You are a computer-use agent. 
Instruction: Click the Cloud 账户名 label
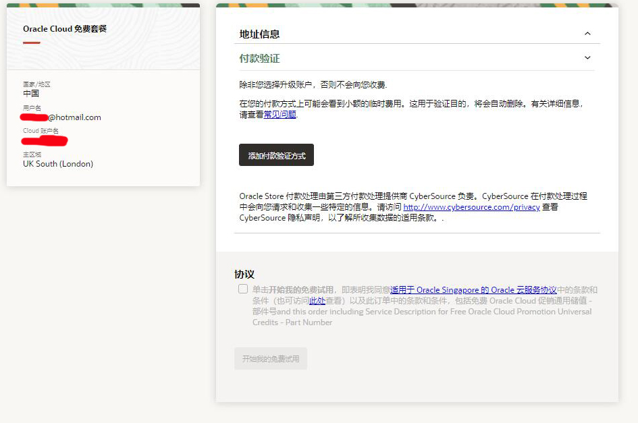pos(41,131)
